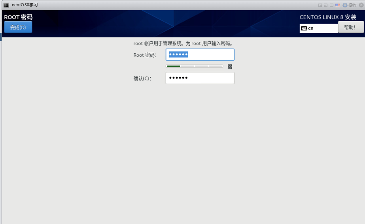Click the second scaled-window view icon

[x=326, y=5]
